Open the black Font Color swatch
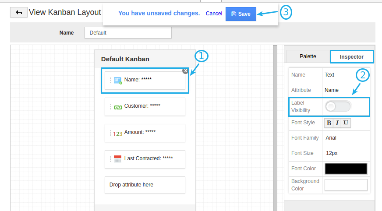The image size is (382, 211). click(346, 169)
